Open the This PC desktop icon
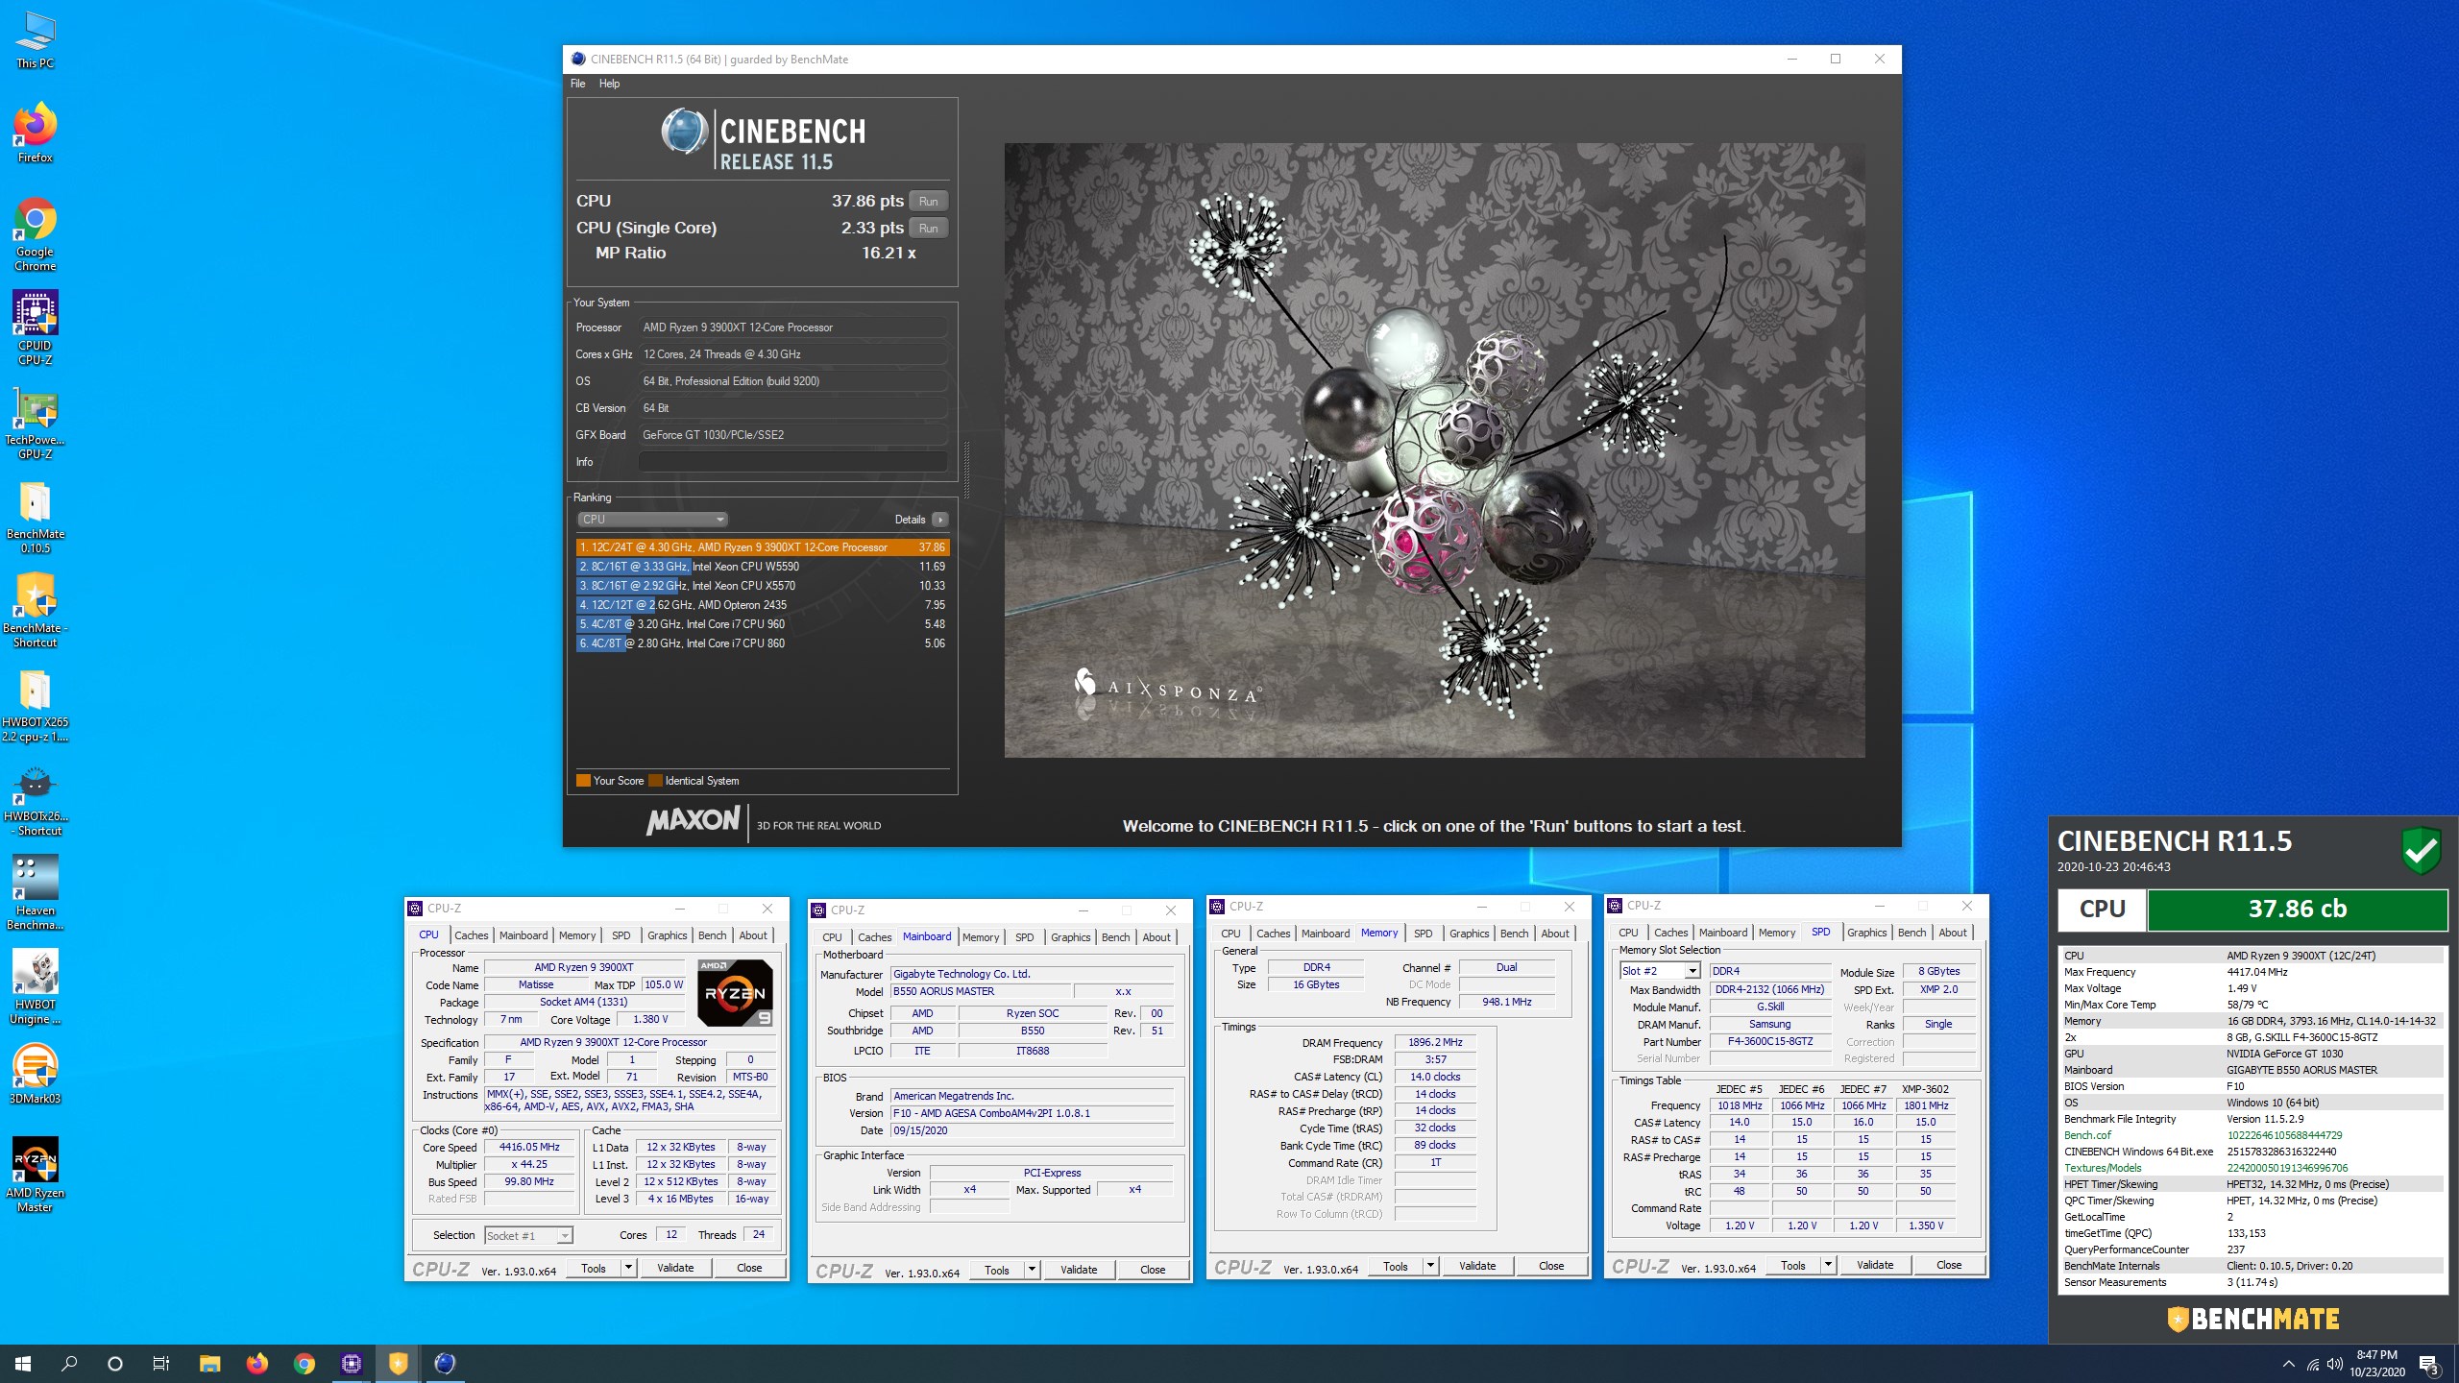Screen dimensions: 2459x1383 tap(36, 40)
